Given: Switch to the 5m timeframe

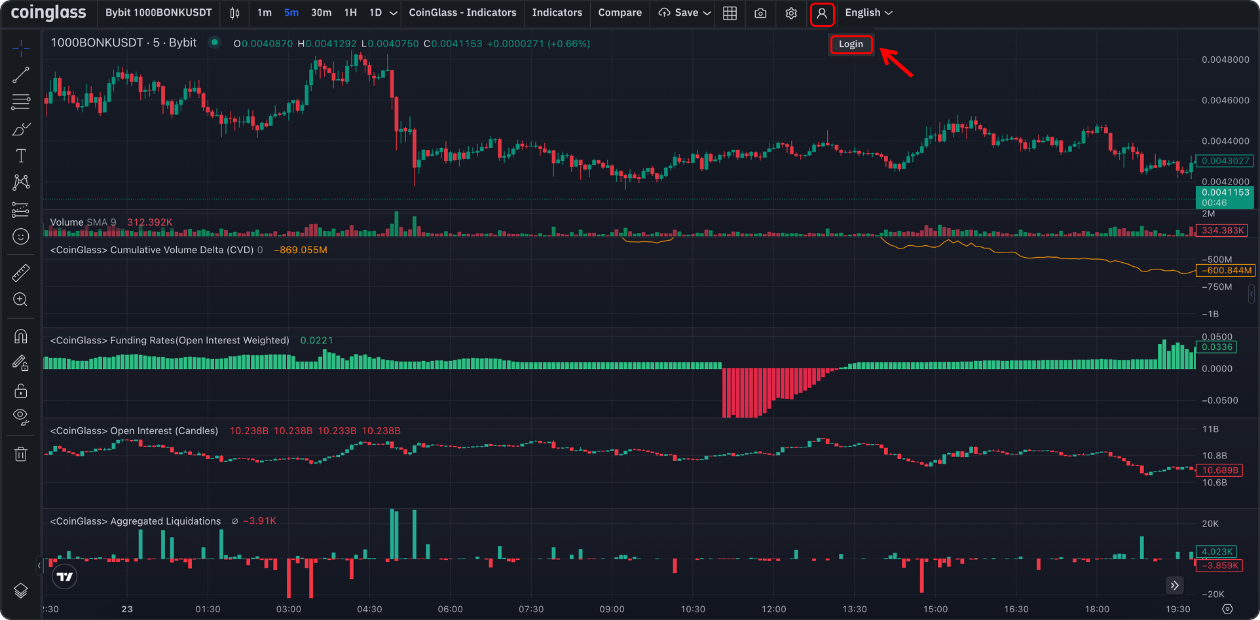Looking at the screenshot, I should pyautogui.click(x=291, y=13).
